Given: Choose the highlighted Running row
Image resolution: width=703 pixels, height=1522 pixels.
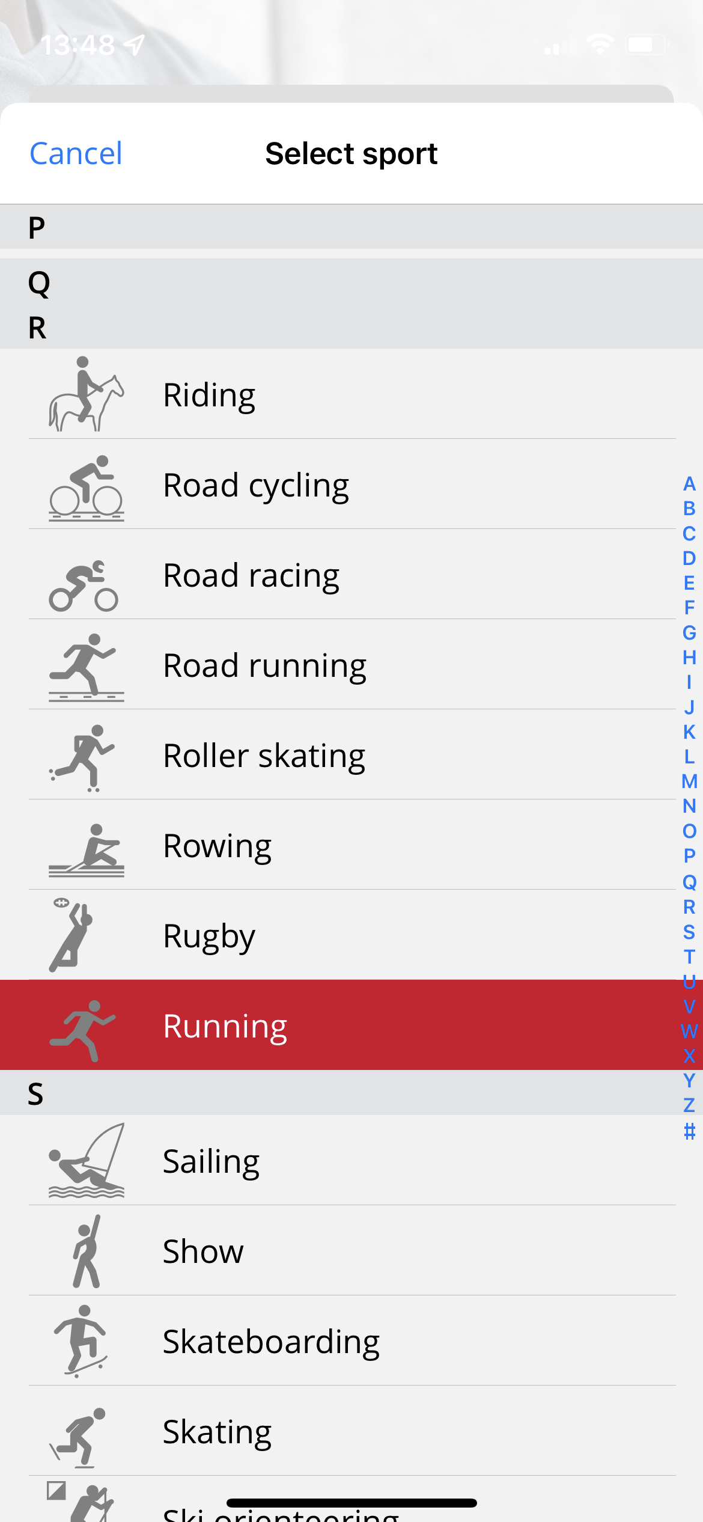Looking at the screenshot, I should [x=351, y=1025].
